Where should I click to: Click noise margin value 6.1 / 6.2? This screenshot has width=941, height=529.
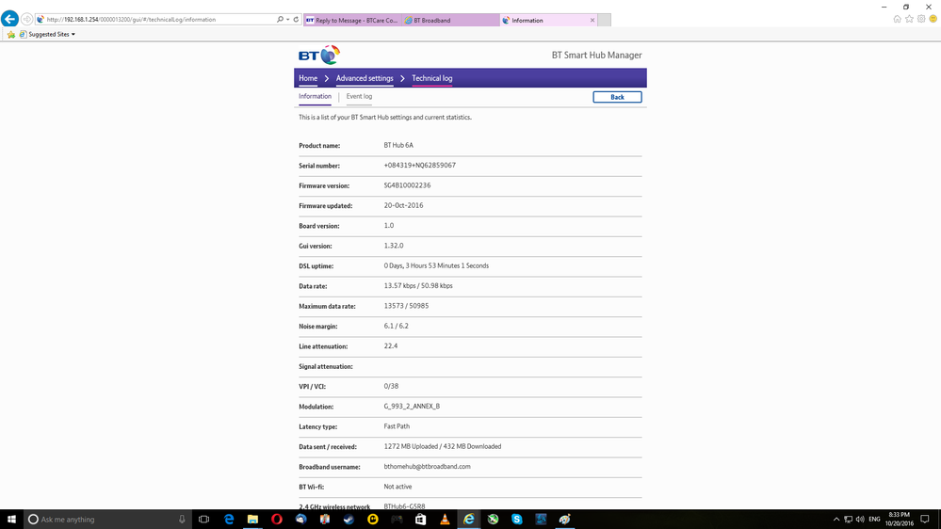click(x=396, y=327)
